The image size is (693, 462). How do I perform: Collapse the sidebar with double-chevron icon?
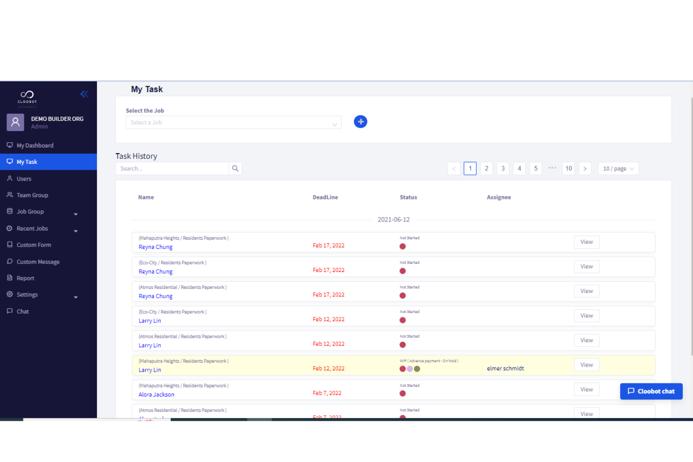(84, 94)
